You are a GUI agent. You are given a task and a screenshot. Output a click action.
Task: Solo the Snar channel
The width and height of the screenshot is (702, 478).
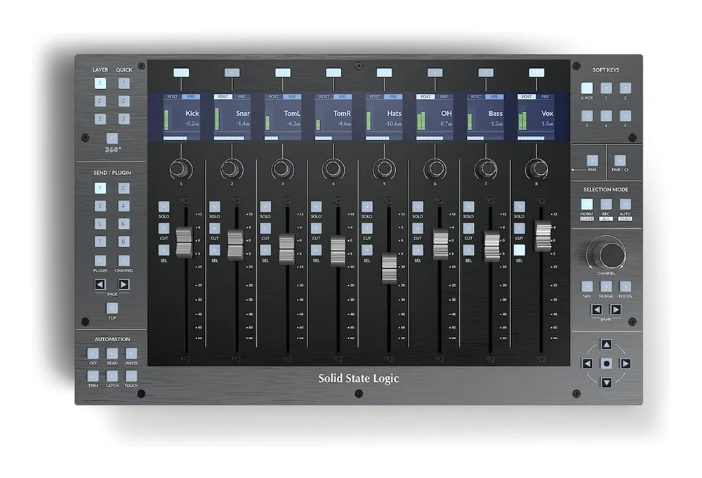pyautogui.click(x=214, y=206)
